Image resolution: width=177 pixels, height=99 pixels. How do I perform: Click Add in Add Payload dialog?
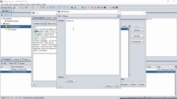click(x=117, y=86)
